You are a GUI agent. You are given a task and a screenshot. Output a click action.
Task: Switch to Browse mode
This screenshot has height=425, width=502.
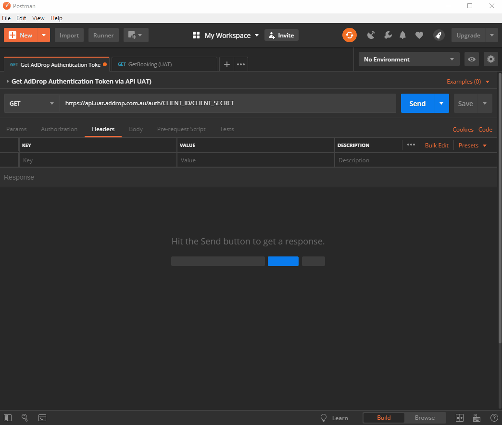click(x=425, y=418)
